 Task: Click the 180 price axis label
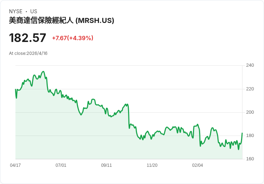[x=250, y=135]
